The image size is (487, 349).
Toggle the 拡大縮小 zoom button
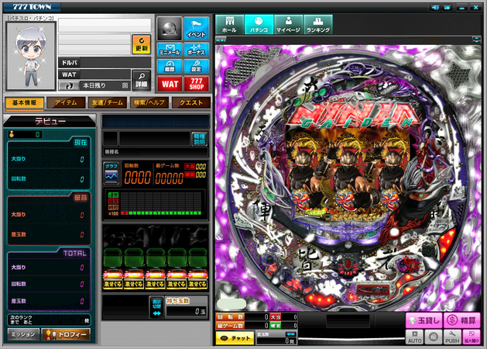coord(472,337)
